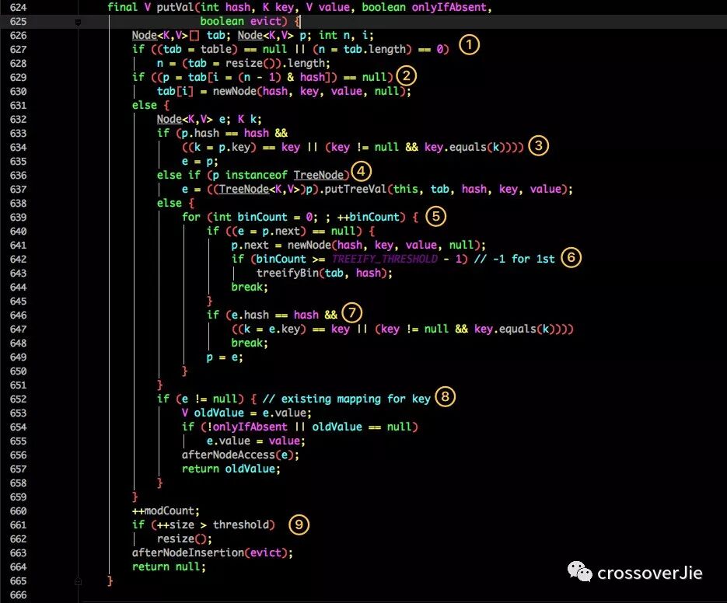The image size is (727, 603).
Task: Click 'e = p;' on line 635
Action: pos(200,162)
